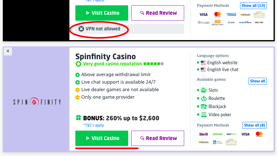The width and height of the screenshot is (277, 156).
Task: Show all available games for Spinfinity
Action: click(x=258, y=81)
